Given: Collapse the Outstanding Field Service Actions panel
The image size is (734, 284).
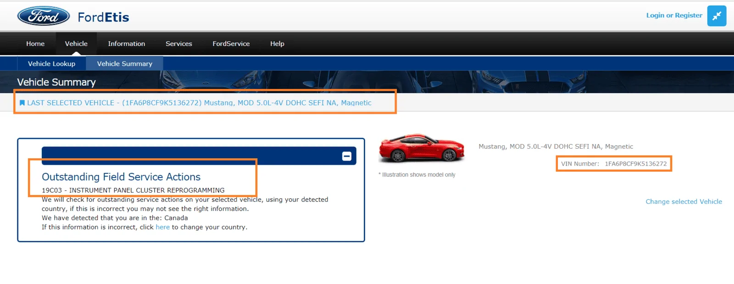Looking at the screenshot, I should 347,156.
